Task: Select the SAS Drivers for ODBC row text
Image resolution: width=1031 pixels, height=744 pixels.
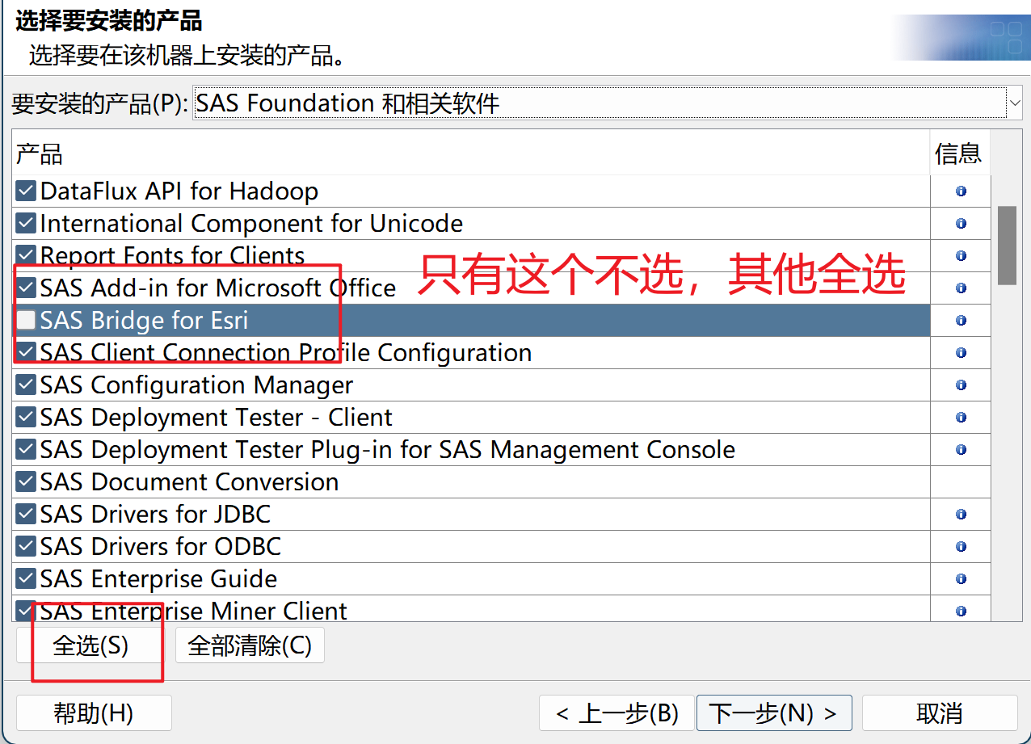Action: click(160, 547)
